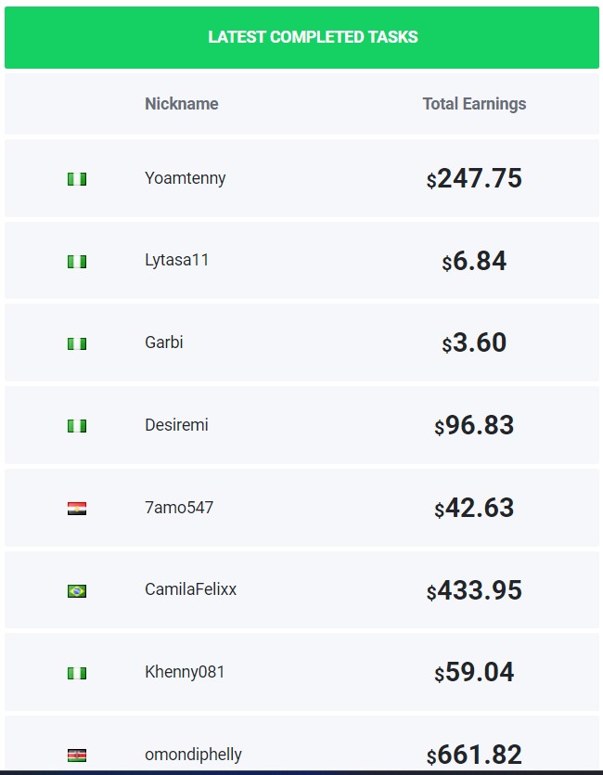The height and width of the screenshot is (775, 603).
Task: Click the Nigerian flag next to Desiremi
Action: tap(77, 426)
